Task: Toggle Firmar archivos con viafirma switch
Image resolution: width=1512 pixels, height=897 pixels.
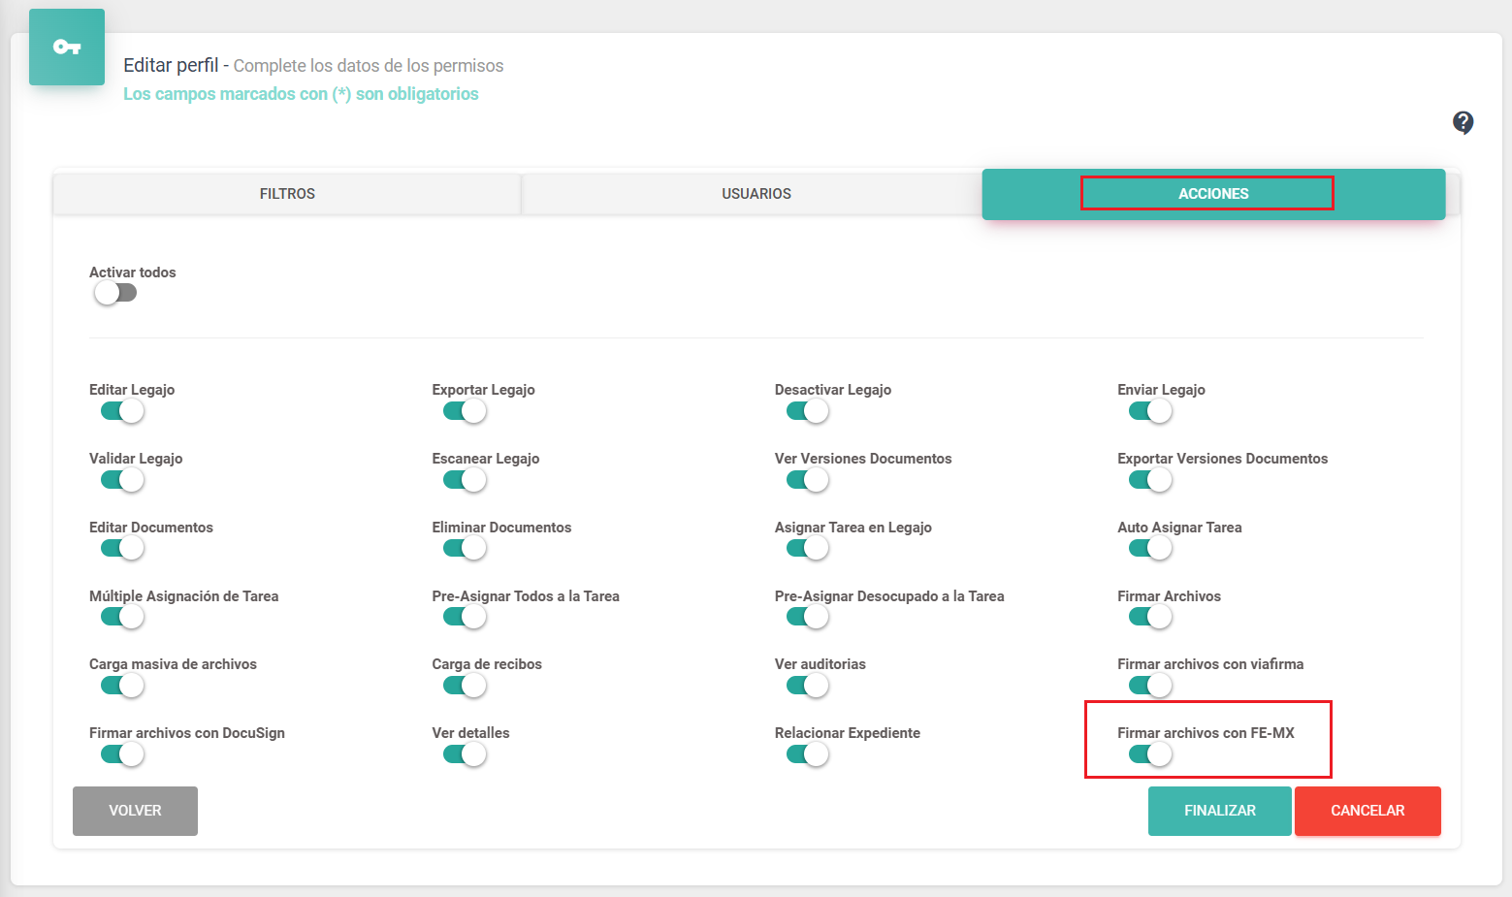Action: pos(1150,686)
